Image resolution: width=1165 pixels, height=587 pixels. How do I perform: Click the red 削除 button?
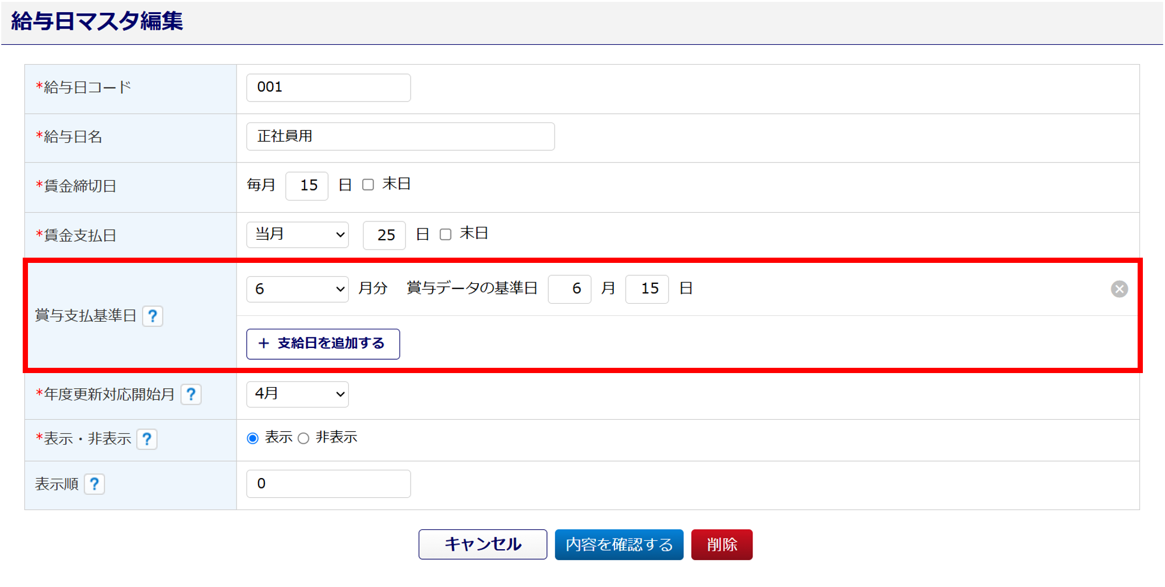722,544
